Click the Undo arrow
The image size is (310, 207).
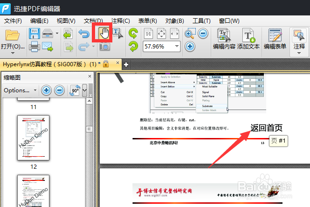[84, 34]
